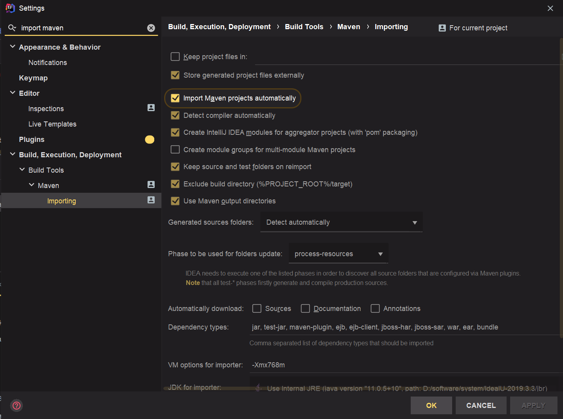Open 'Phase to be used for folders update' dropdown
The height and width of the screenshot is (419, 563).
(339, 254)
